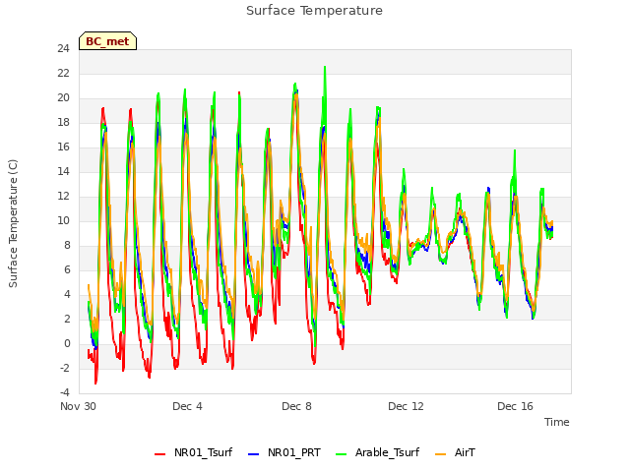
Task: Click the 8 y-axis tick label
Action: click(x=67, y=245)
